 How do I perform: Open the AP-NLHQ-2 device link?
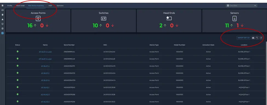click(x=45, y=102)
